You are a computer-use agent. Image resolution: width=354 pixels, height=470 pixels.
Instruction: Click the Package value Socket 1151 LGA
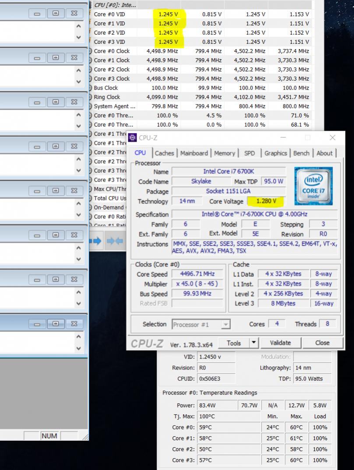[228, 191]
